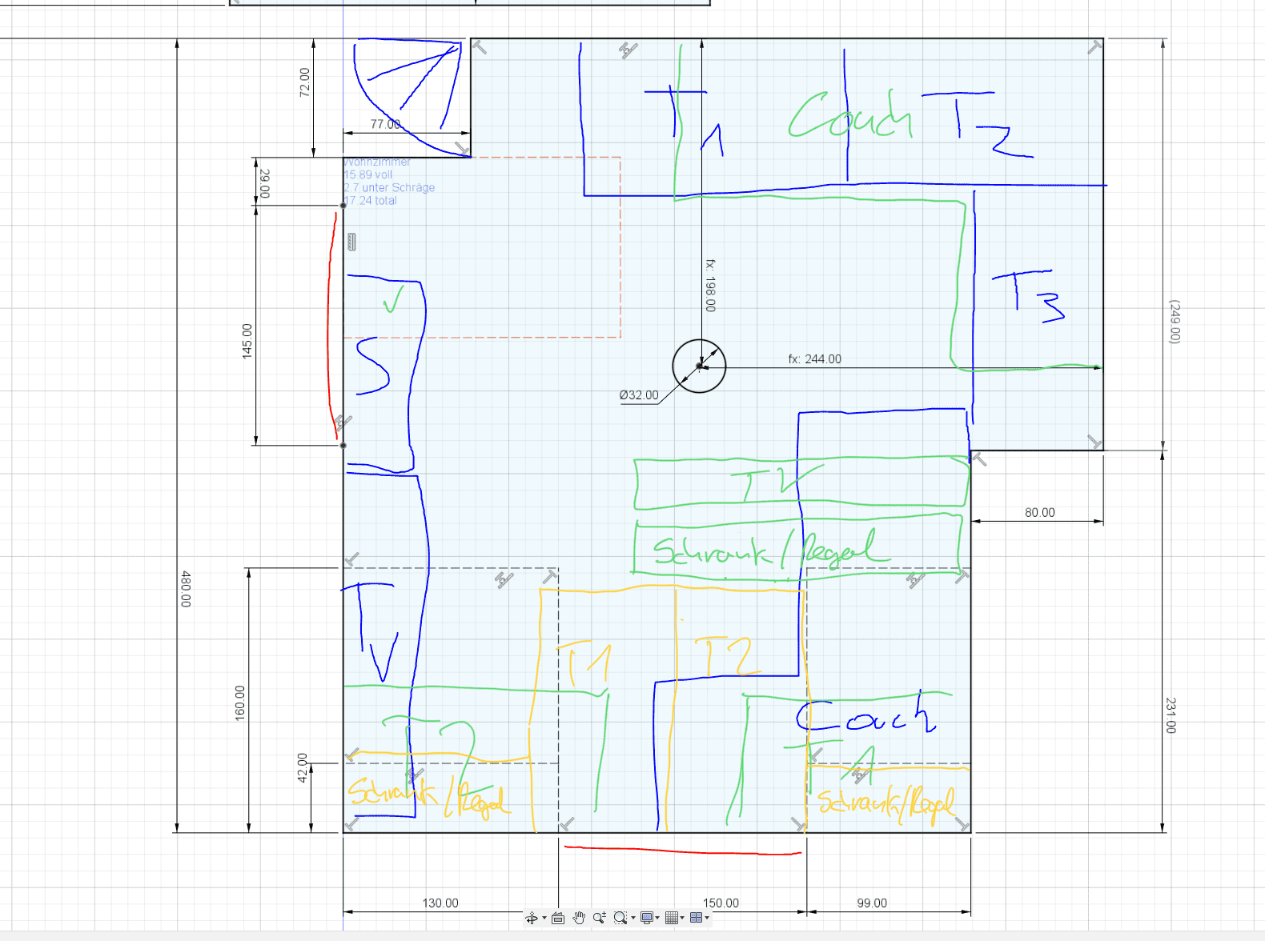Activate the Orbit navigation tool
Viewport: 1265px width, 941px height.
pyautogui.click(x=532, y=918)
